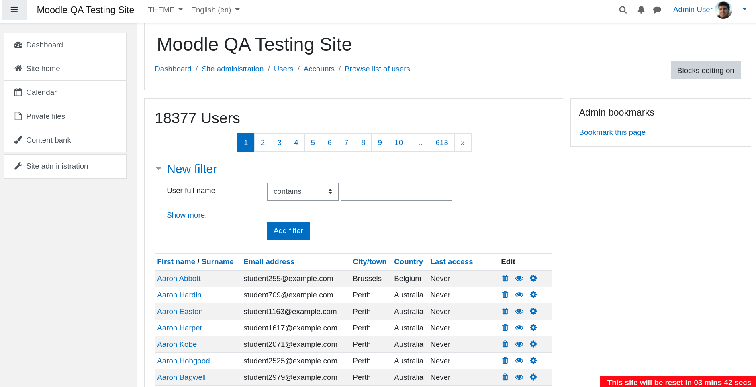Sort table by Surname
This screenshot has height=387, width=756.
point(217,262)
